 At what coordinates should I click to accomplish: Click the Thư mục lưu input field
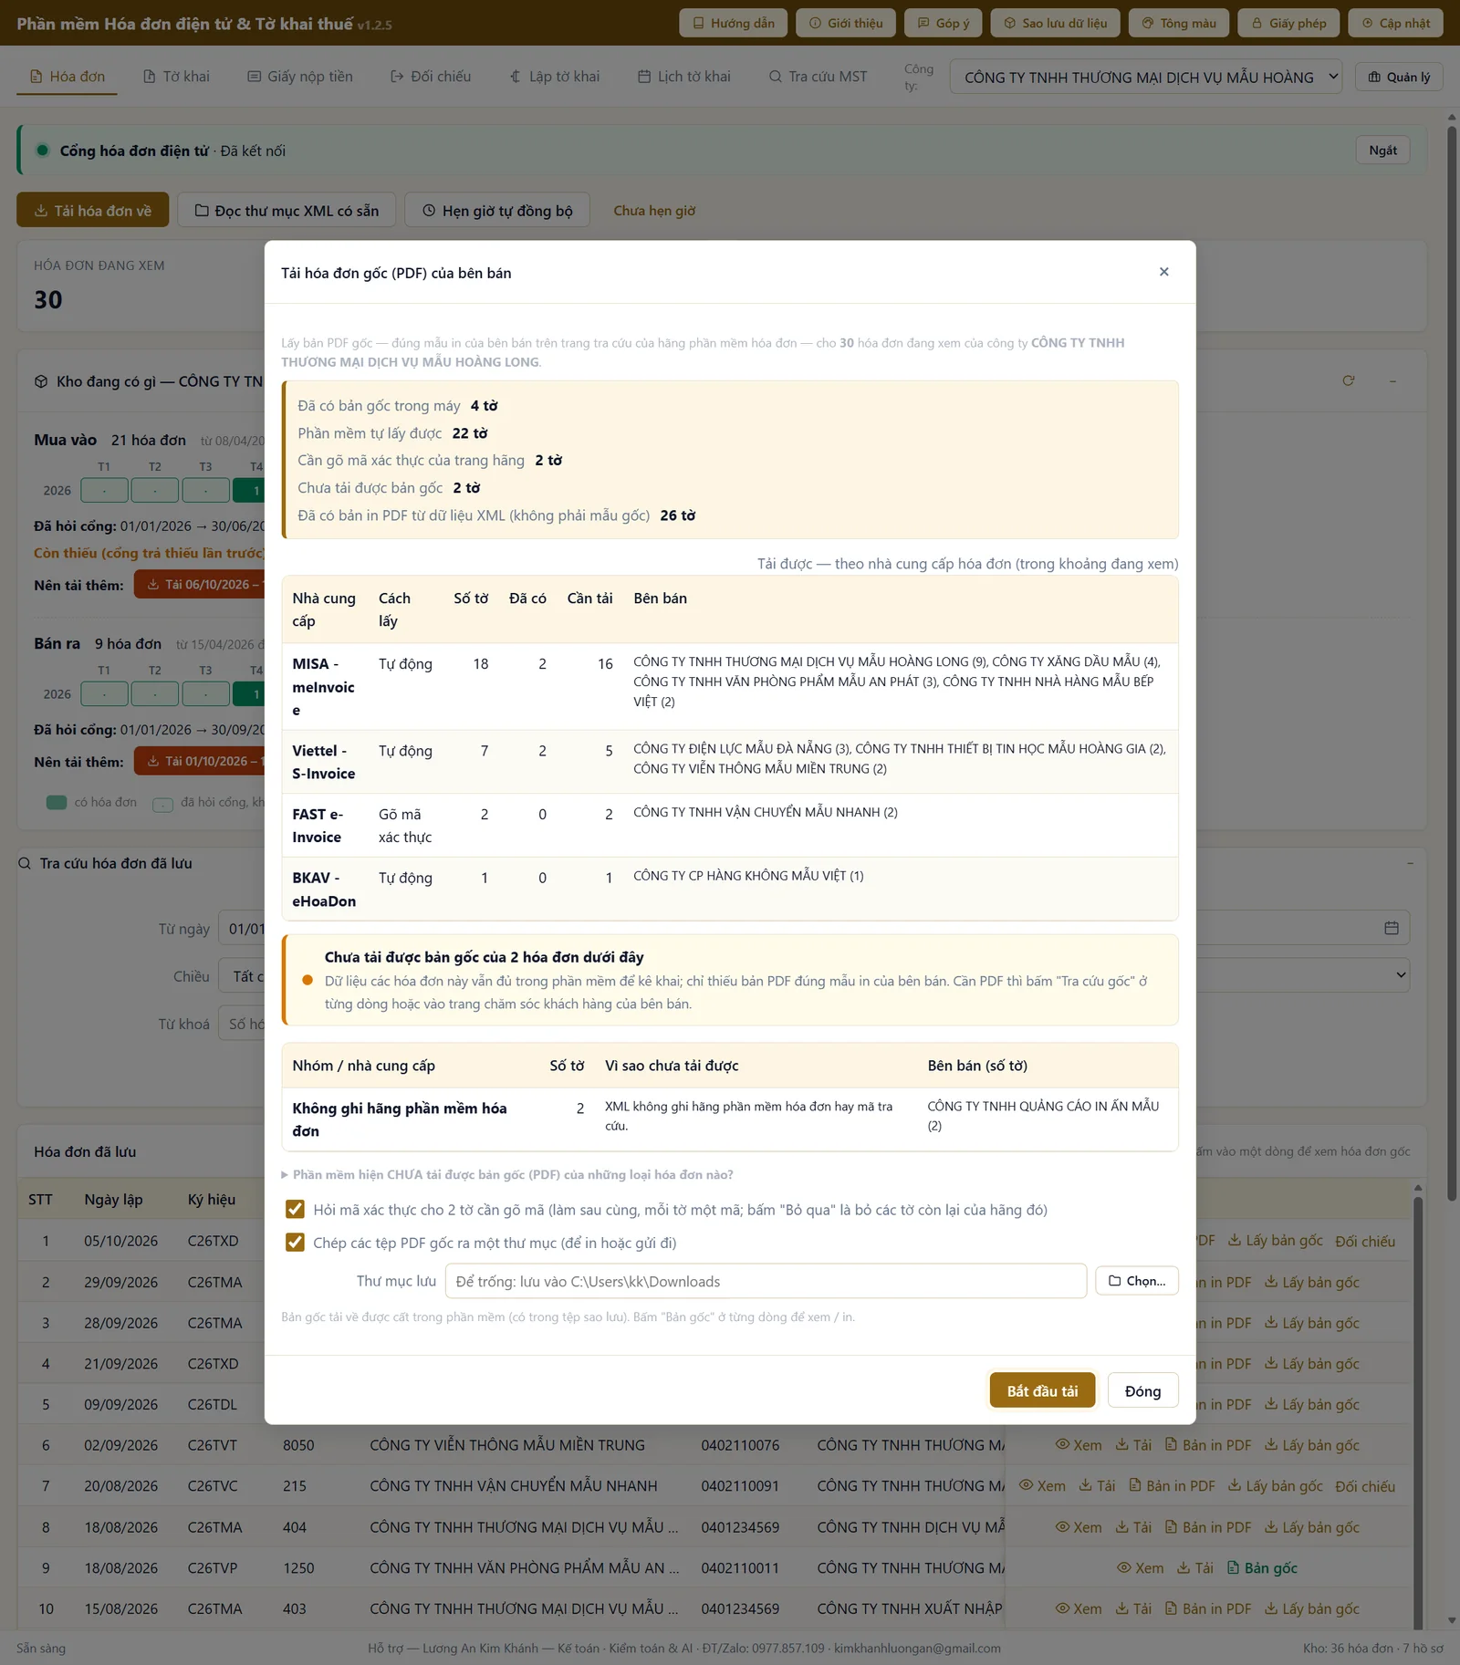click(766, 1281)
